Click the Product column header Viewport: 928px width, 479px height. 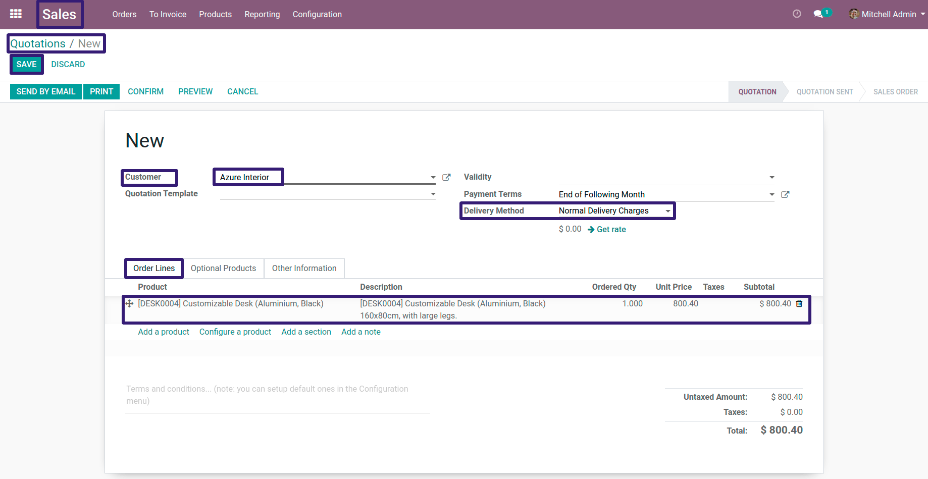(152, 287)
